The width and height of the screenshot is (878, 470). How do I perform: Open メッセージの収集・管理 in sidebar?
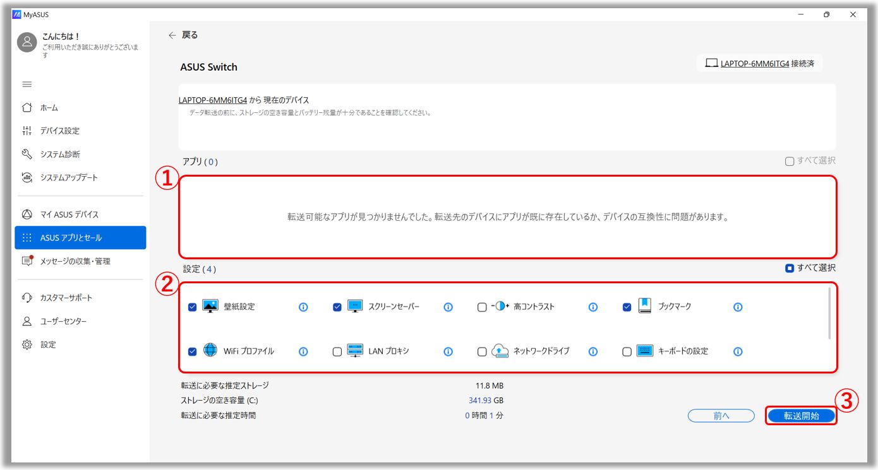pos(66,261)
